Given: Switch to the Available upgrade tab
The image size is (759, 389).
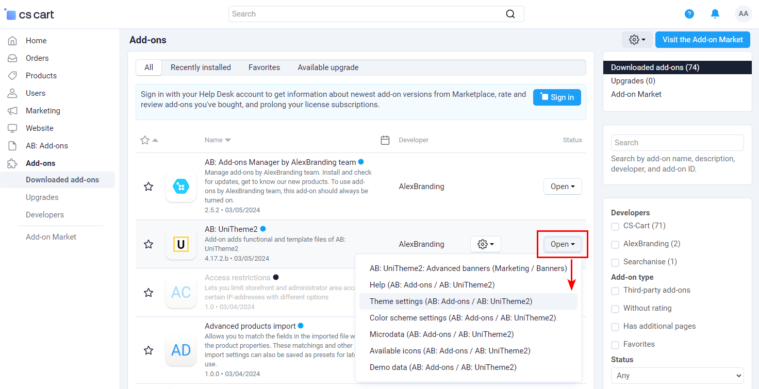Looking at the screenshot, I should pos(328,67).
